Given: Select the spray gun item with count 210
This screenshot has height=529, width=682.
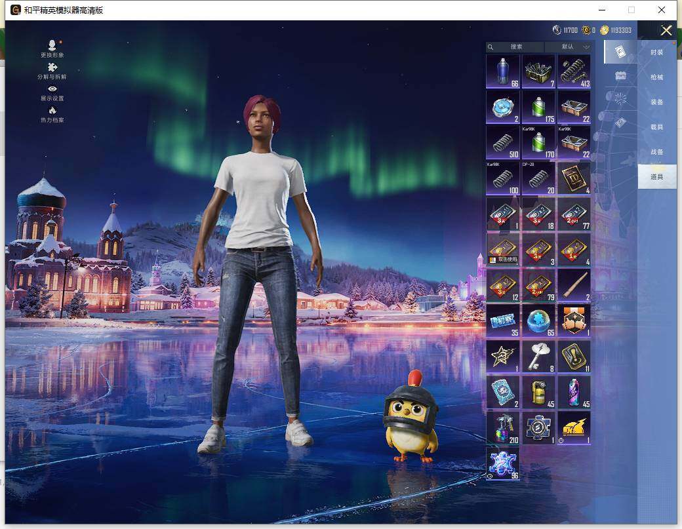Looking at the screenshot, I should pos(503,427).
